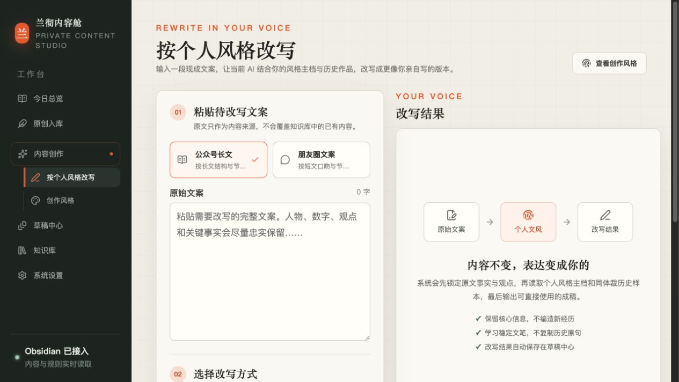This screenshot has height=382, width=679.
Task: Open 草稿中心 via its copy icon
Action: pyautogui.click(x=22, y=225)
